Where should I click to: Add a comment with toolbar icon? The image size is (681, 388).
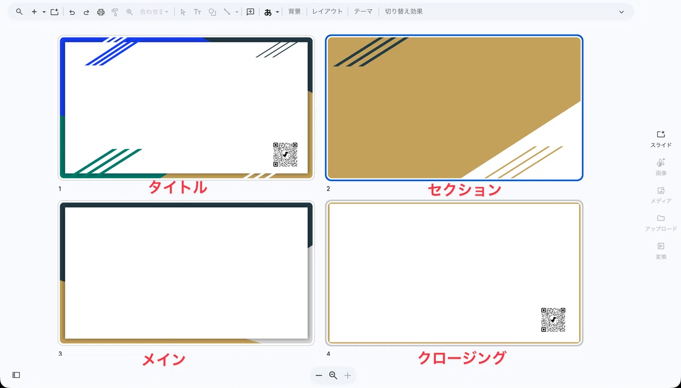250,11
